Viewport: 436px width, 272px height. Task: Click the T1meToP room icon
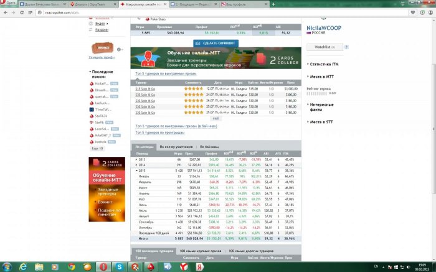(x=92, y=110)
